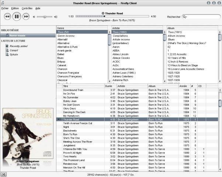Open the Compil playlist
The height and width of the screenshot is (177, 222).
pyautogui.click(x=14, y=50)
